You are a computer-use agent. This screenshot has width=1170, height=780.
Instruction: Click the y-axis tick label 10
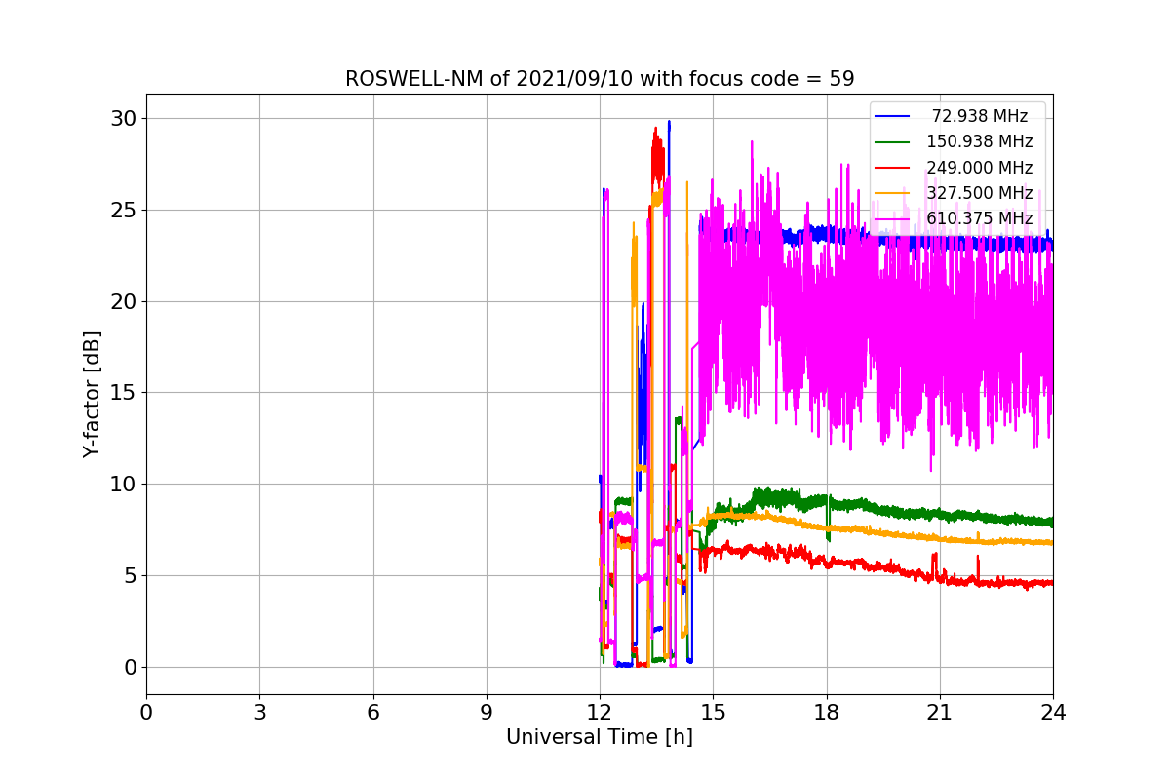click(x=123, y=485)
